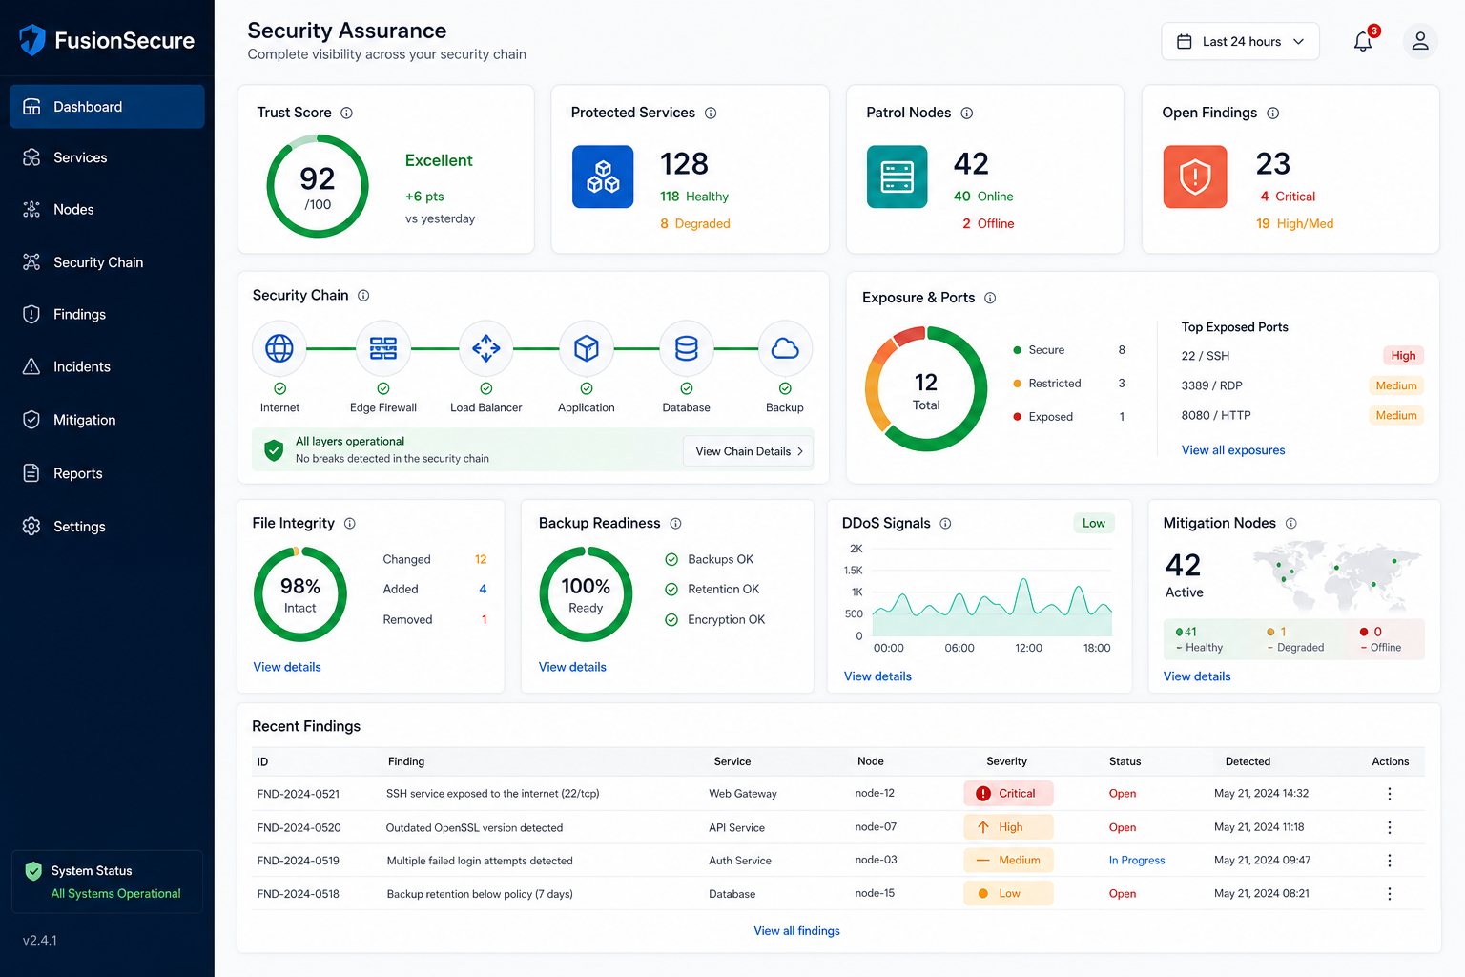1465x977 pixels.
Task: Click finding ID FND-2024-0520
Action: [299, 827]
